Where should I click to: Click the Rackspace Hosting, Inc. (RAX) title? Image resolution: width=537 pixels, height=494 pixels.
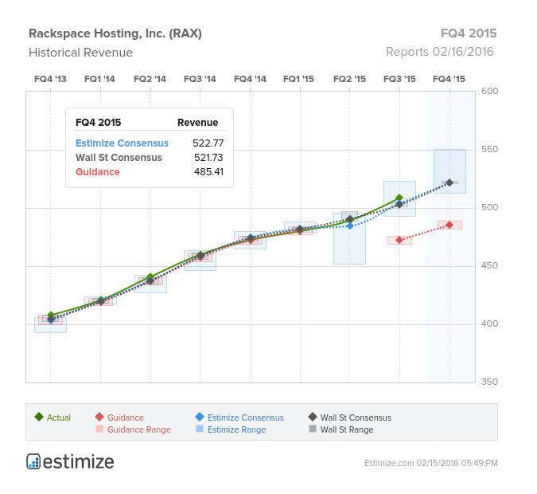115,33
